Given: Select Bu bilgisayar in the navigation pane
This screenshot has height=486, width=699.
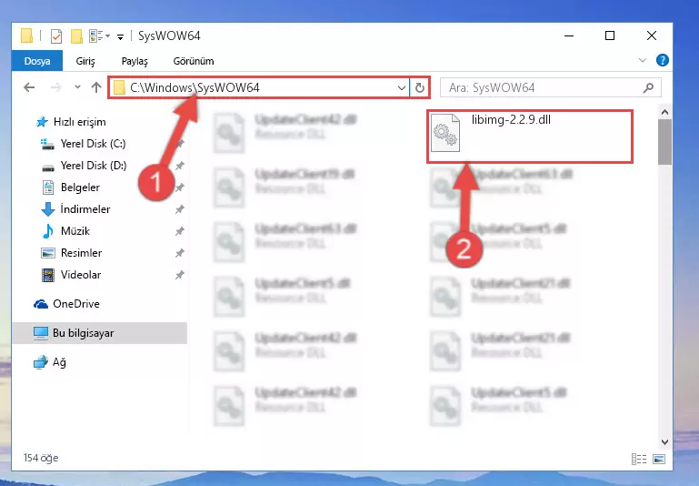Looking at the screenshot, I should click(99, 333).
